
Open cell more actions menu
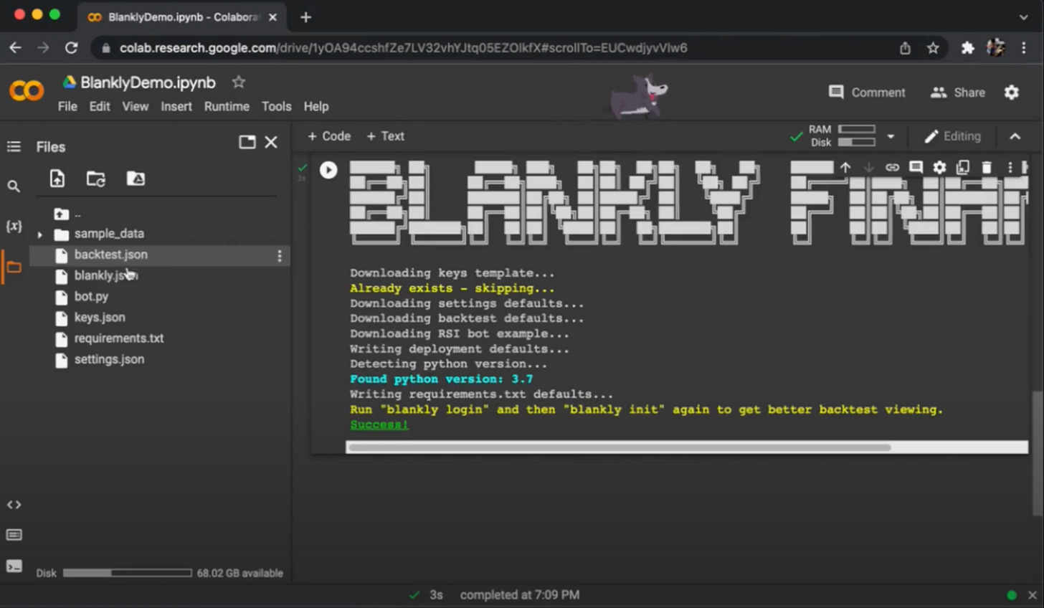point(1010,167)
